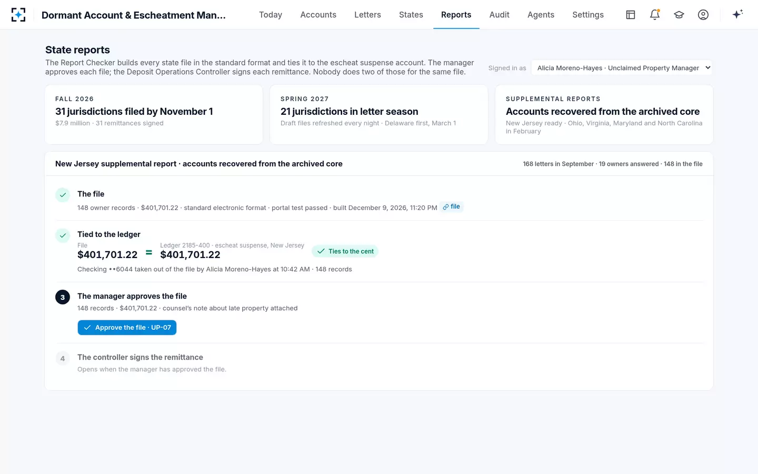
Task: Click the step 3 number badge
Action: coord(63,297)
